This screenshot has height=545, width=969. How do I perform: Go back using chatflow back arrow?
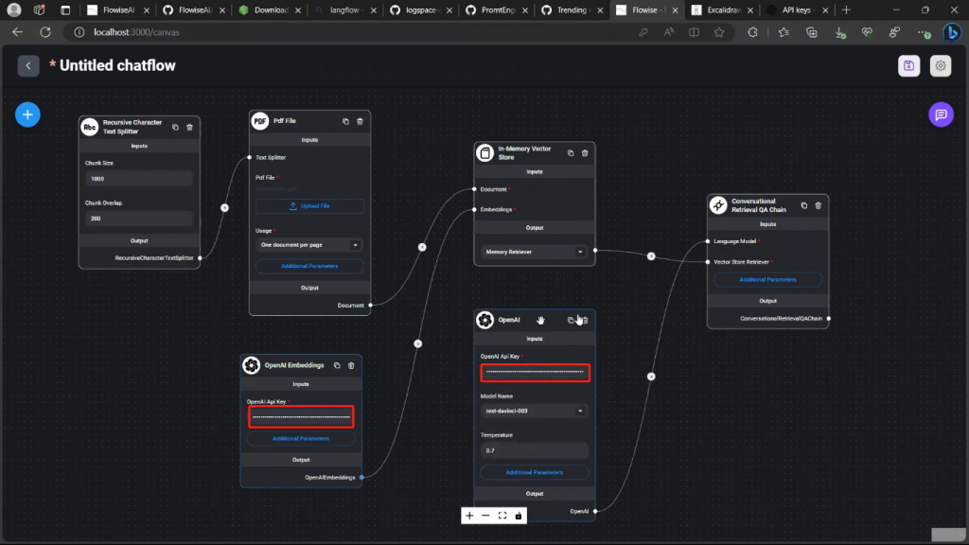click(28, 65)
